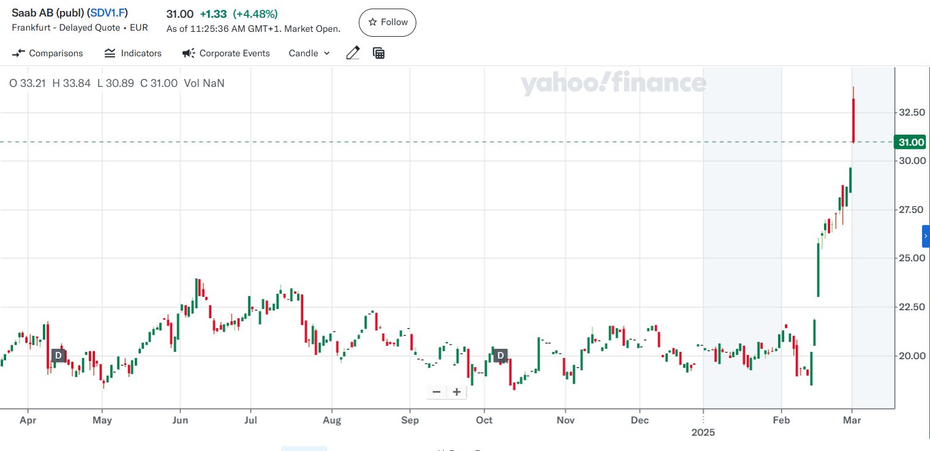Open the Indicators menu
This screenshot has width=930, height=451.
[x=133, y=53]
